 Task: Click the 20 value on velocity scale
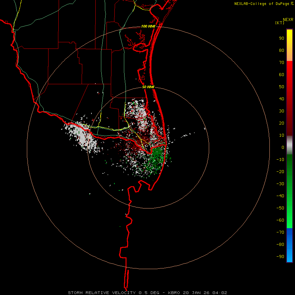282,123
